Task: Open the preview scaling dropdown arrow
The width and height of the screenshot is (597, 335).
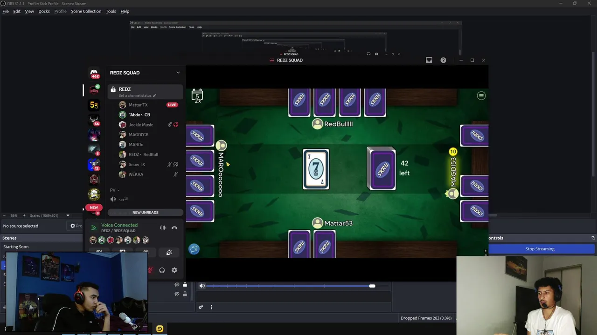Action: (68, 215)
